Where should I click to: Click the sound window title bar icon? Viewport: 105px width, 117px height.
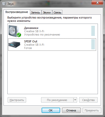pos(4,4)
